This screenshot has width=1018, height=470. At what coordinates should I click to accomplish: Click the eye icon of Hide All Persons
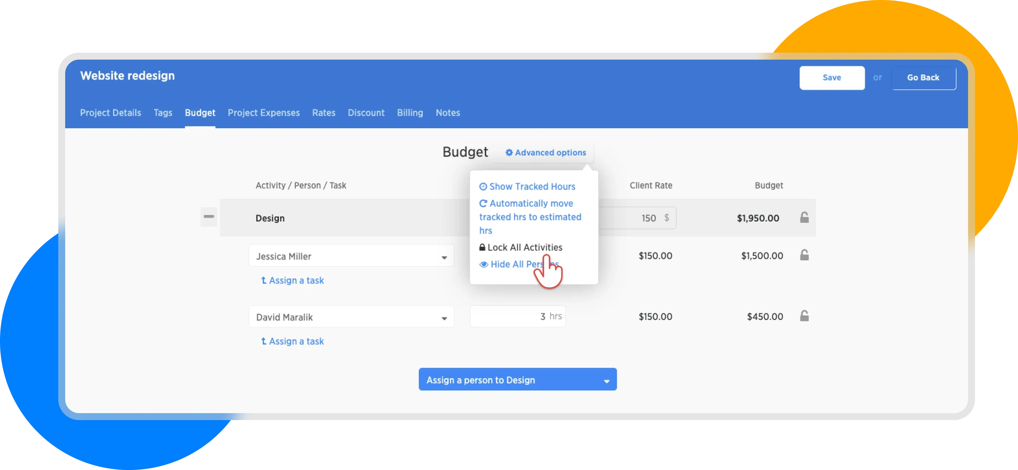[484, 264]
